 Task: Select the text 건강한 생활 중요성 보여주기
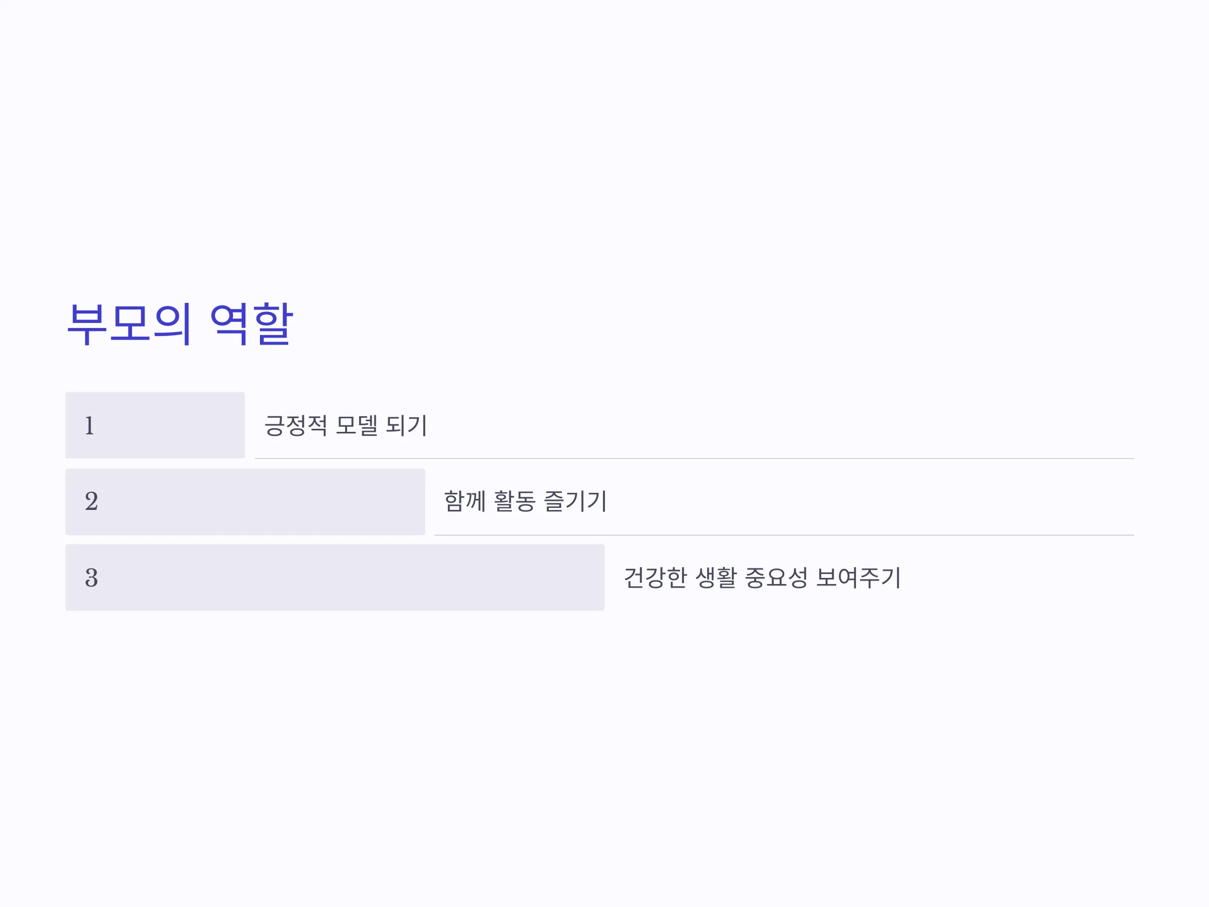763,577
